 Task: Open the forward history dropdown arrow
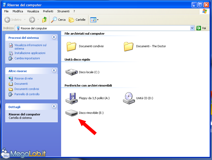(38, 20)
